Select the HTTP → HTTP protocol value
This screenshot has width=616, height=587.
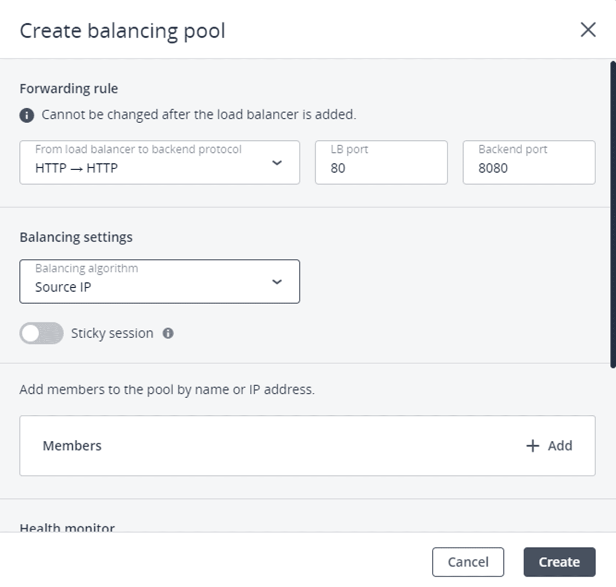coord(76,168)
